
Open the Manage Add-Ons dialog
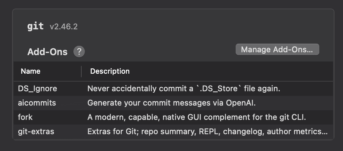[277, 49]
